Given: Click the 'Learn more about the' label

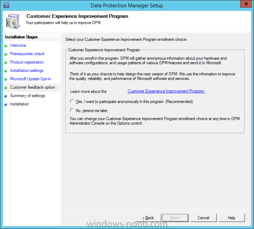Looking at the screenshot, I should pyautogui.click(x=88, y=91).
